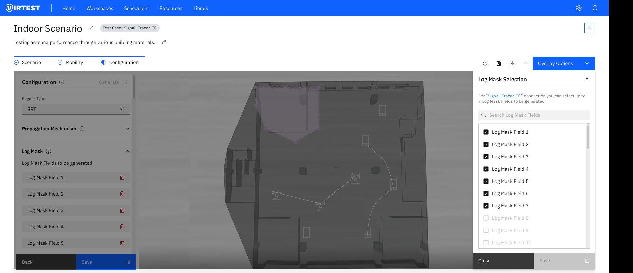Select the mobile device icon at the top right of the map

383,111
